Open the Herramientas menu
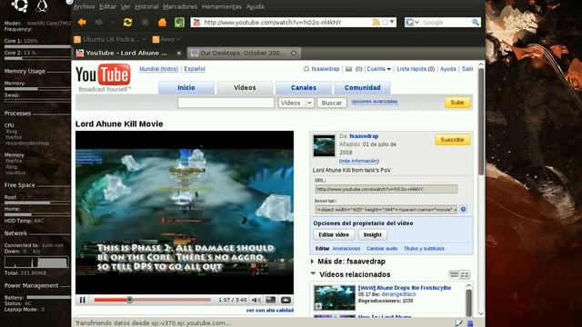The width and height of the screenshot is (582, 327). 222,6
